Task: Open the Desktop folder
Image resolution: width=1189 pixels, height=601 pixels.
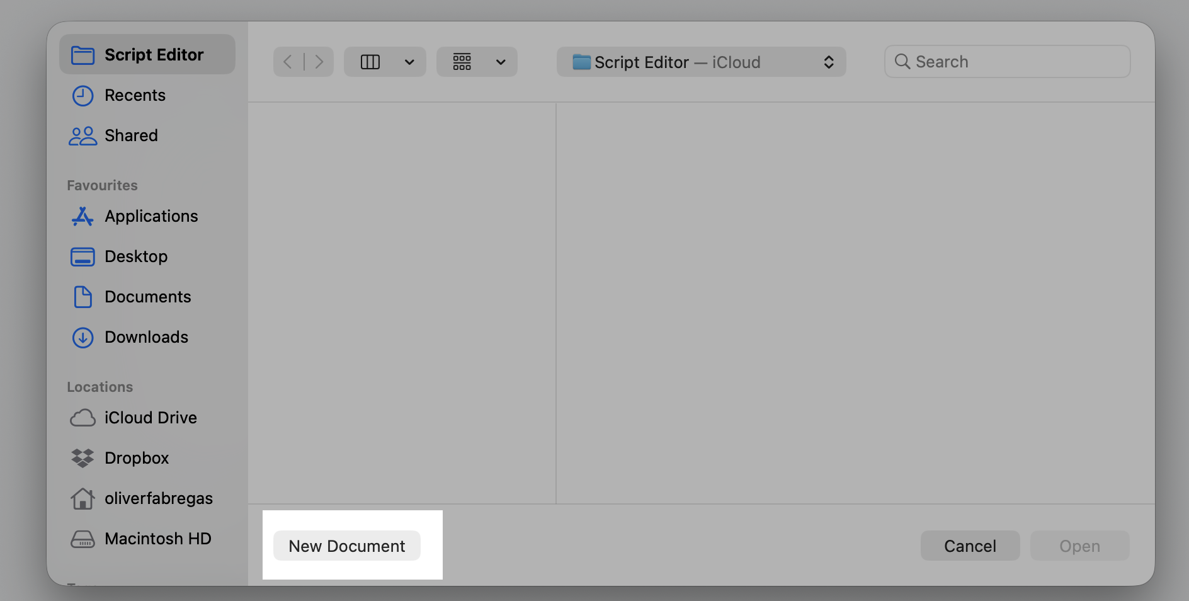Action: [x=147, y=256]
